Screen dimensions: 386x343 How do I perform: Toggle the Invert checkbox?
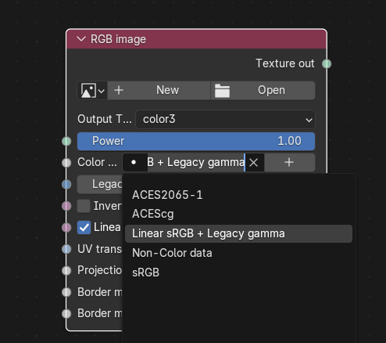click(84, 206)
